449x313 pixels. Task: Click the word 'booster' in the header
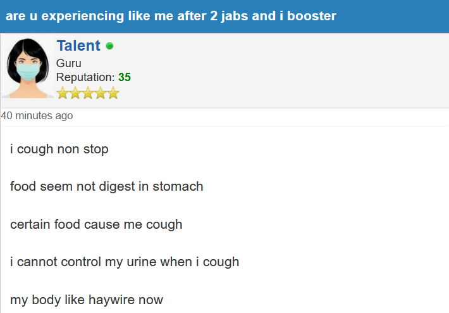312,16
